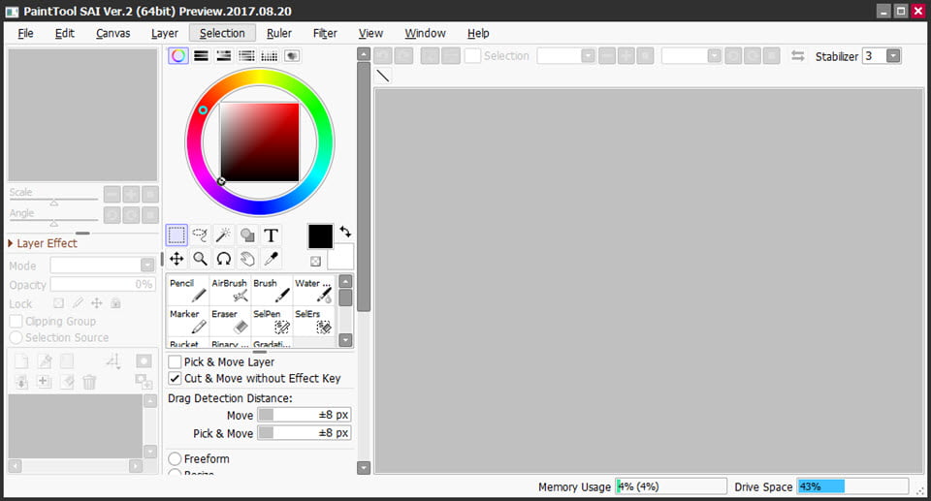Viewport: 931px width, 501px height.
Task: Click brush list scroll-up arrow
Action: 345,281
